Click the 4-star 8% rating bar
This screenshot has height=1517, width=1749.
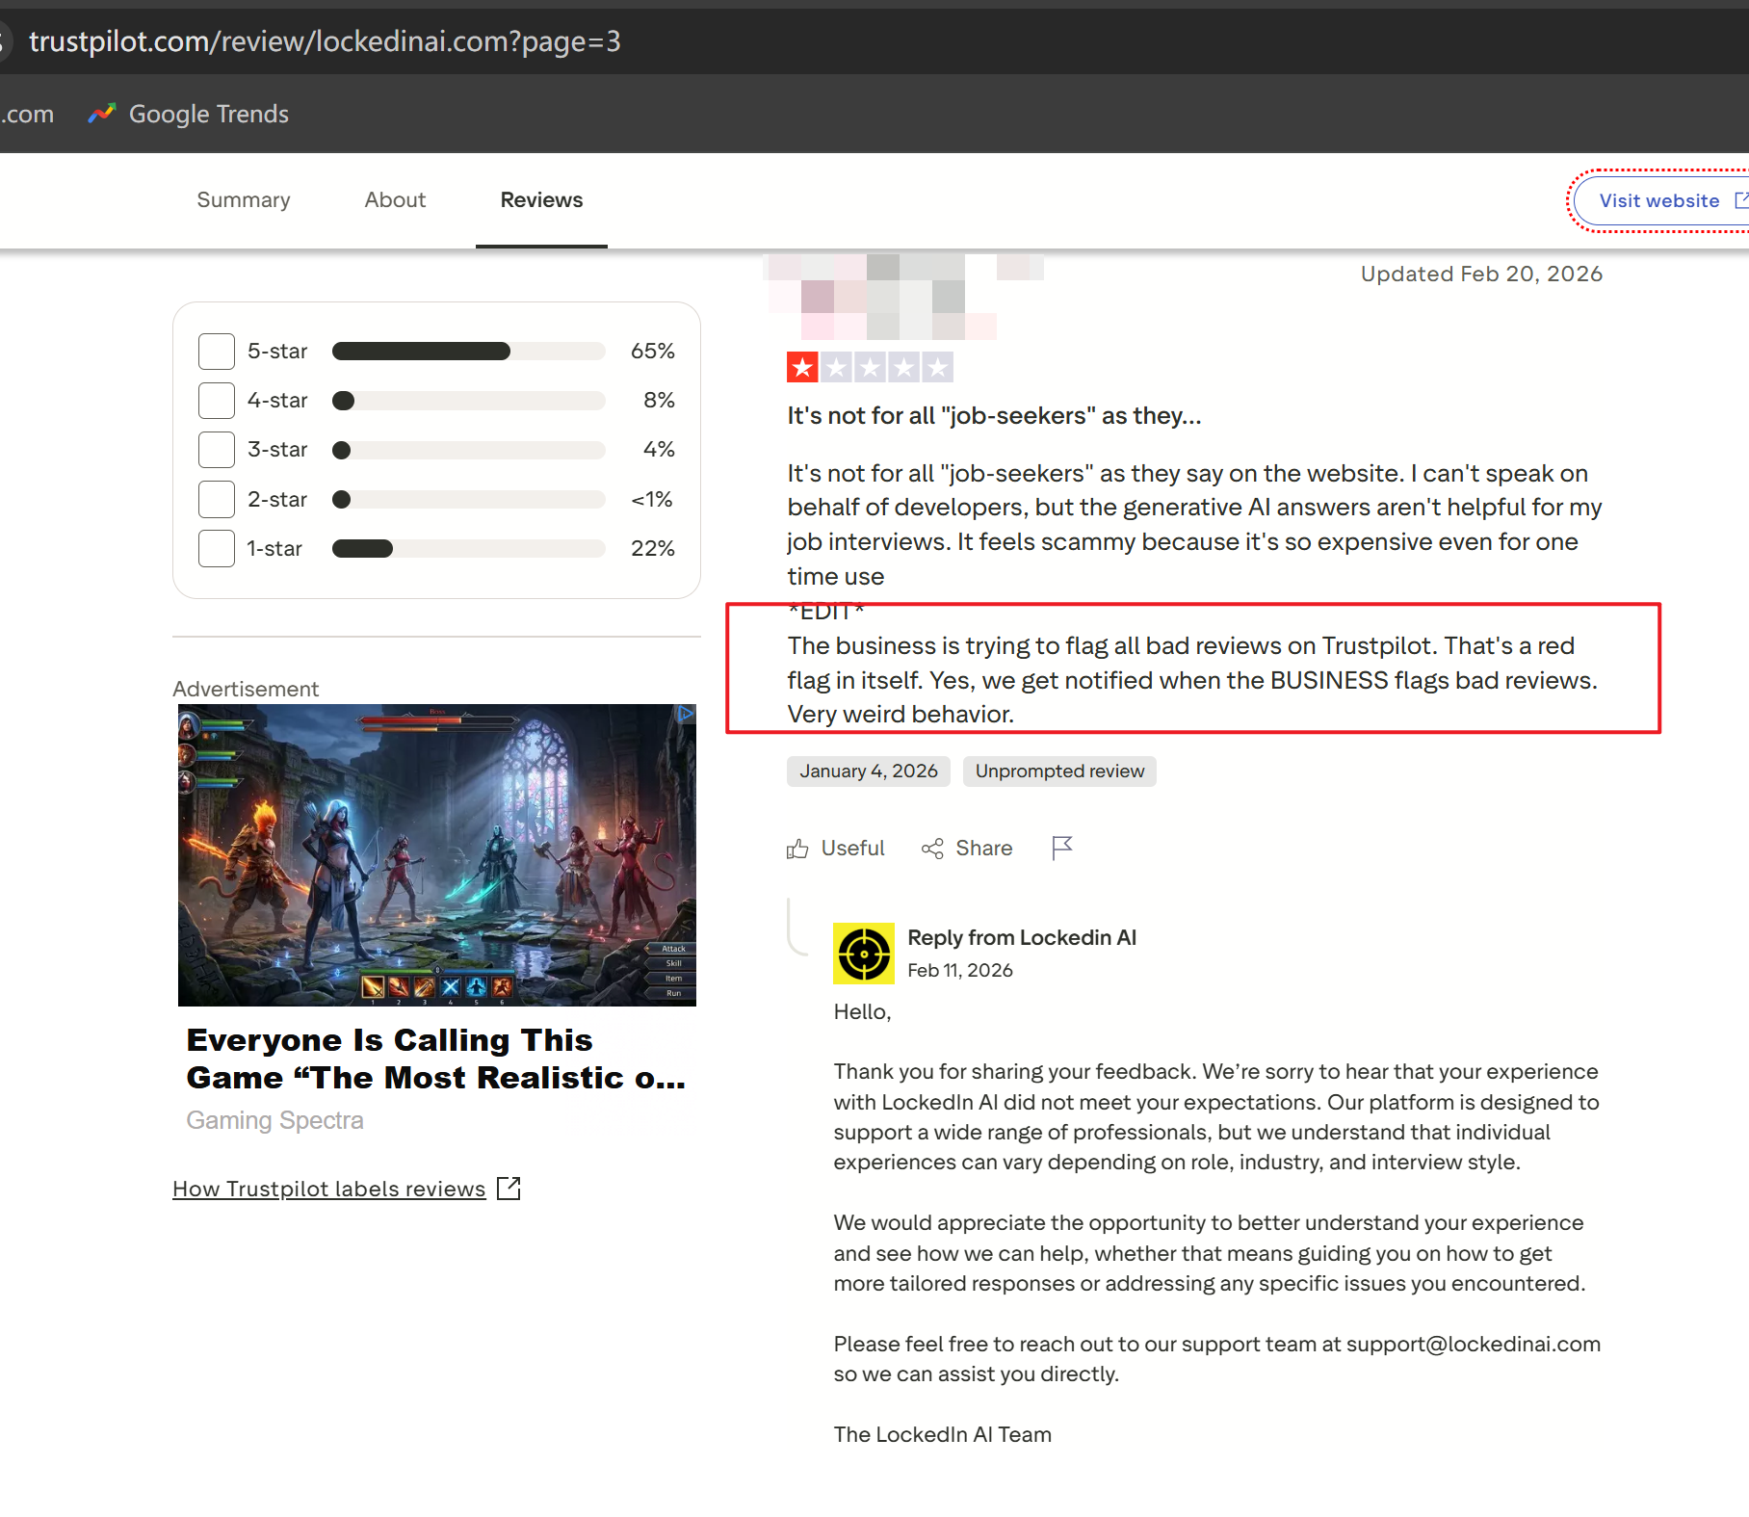click(x=469, y=401)
